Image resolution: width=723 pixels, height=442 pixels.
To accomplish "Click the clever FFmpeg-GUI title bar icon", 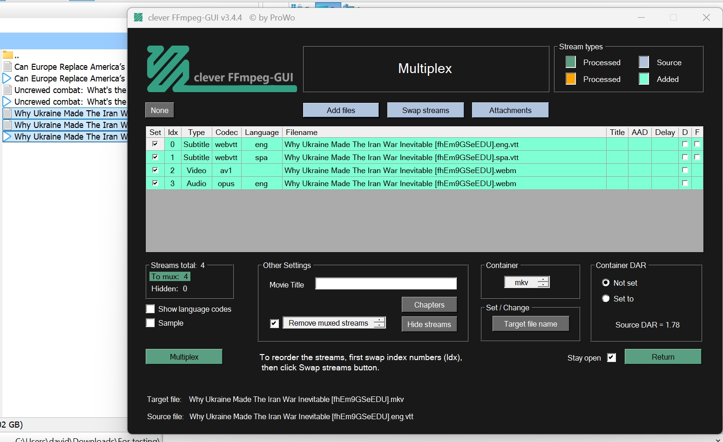I will 138,18.
